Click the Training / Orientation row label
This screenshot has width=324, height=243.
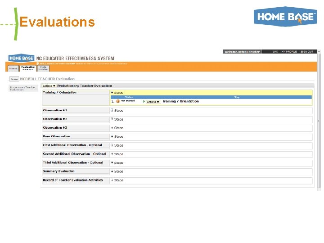click(x=59, y=92)
